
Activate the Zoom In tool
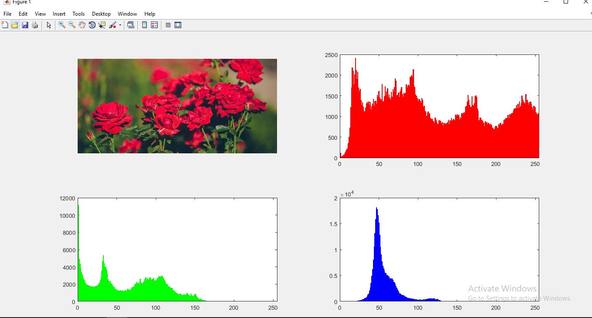pos(62,25)
